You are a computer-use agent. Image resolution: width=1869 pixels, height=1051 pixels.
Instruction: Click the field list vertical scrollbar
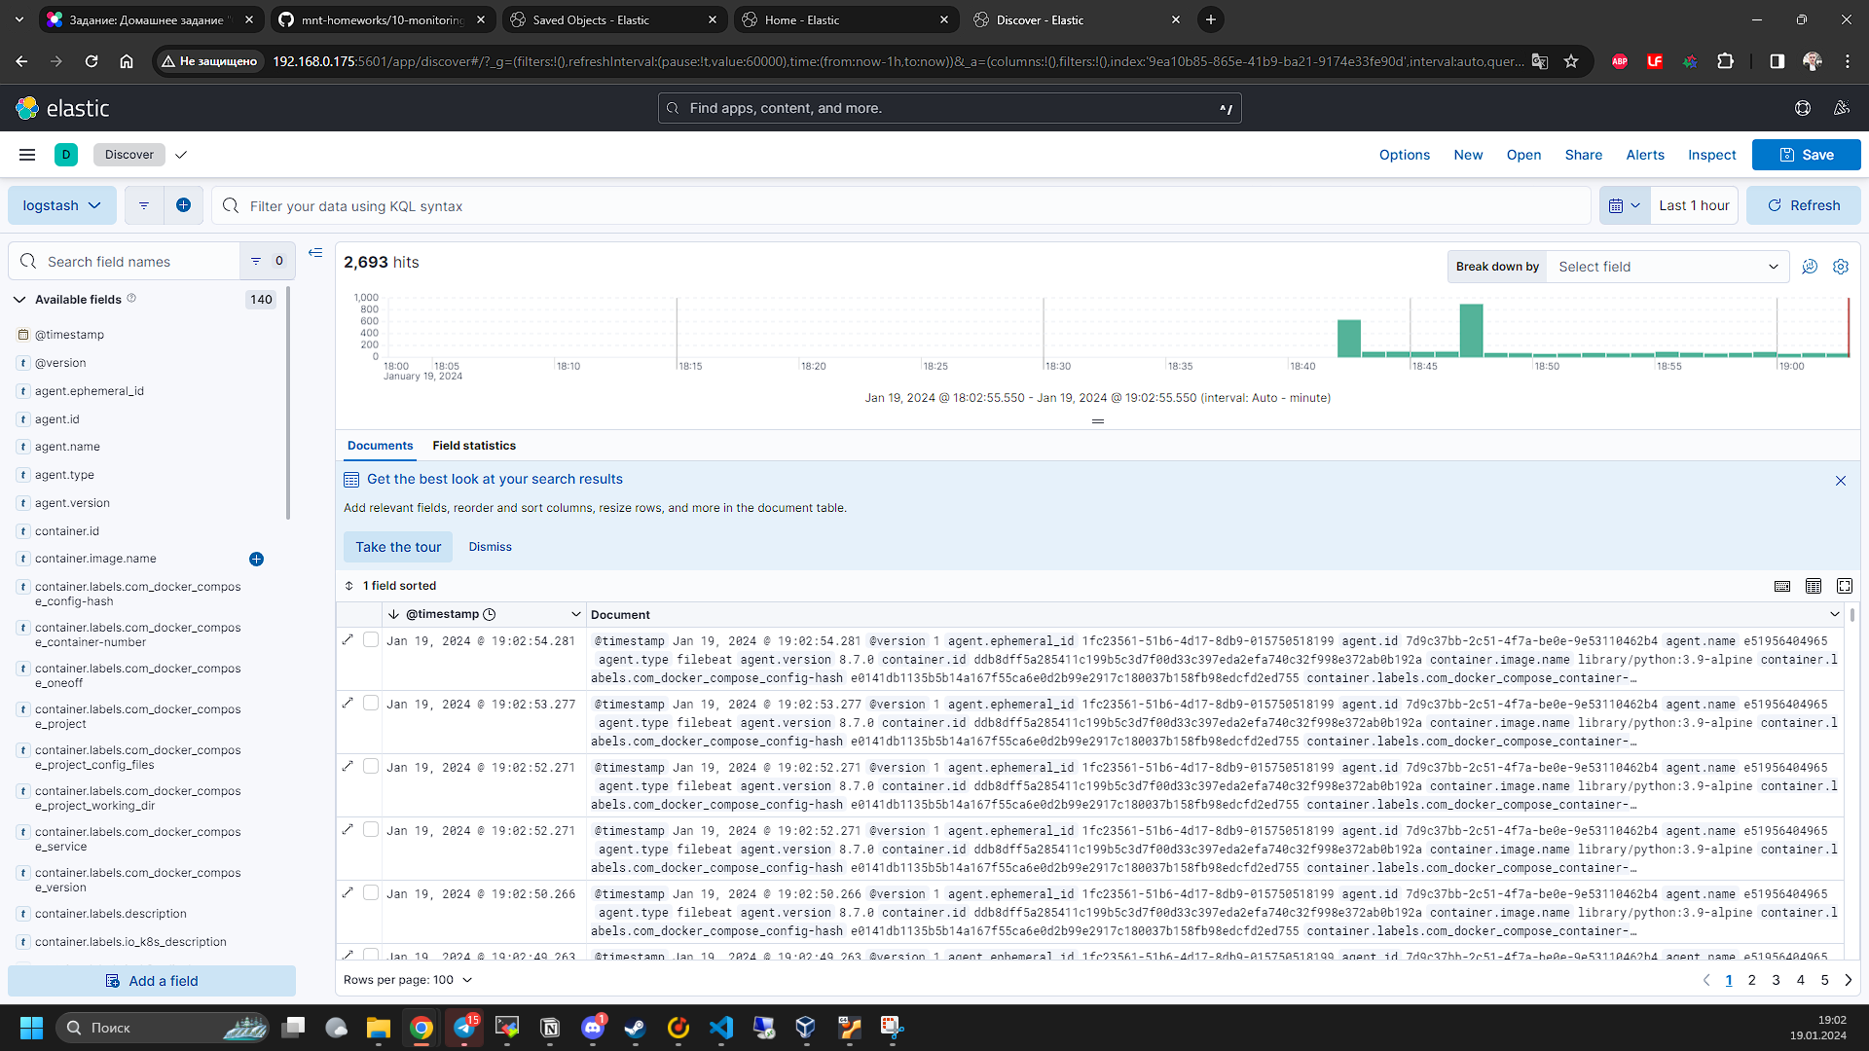(x=288, y=403)
